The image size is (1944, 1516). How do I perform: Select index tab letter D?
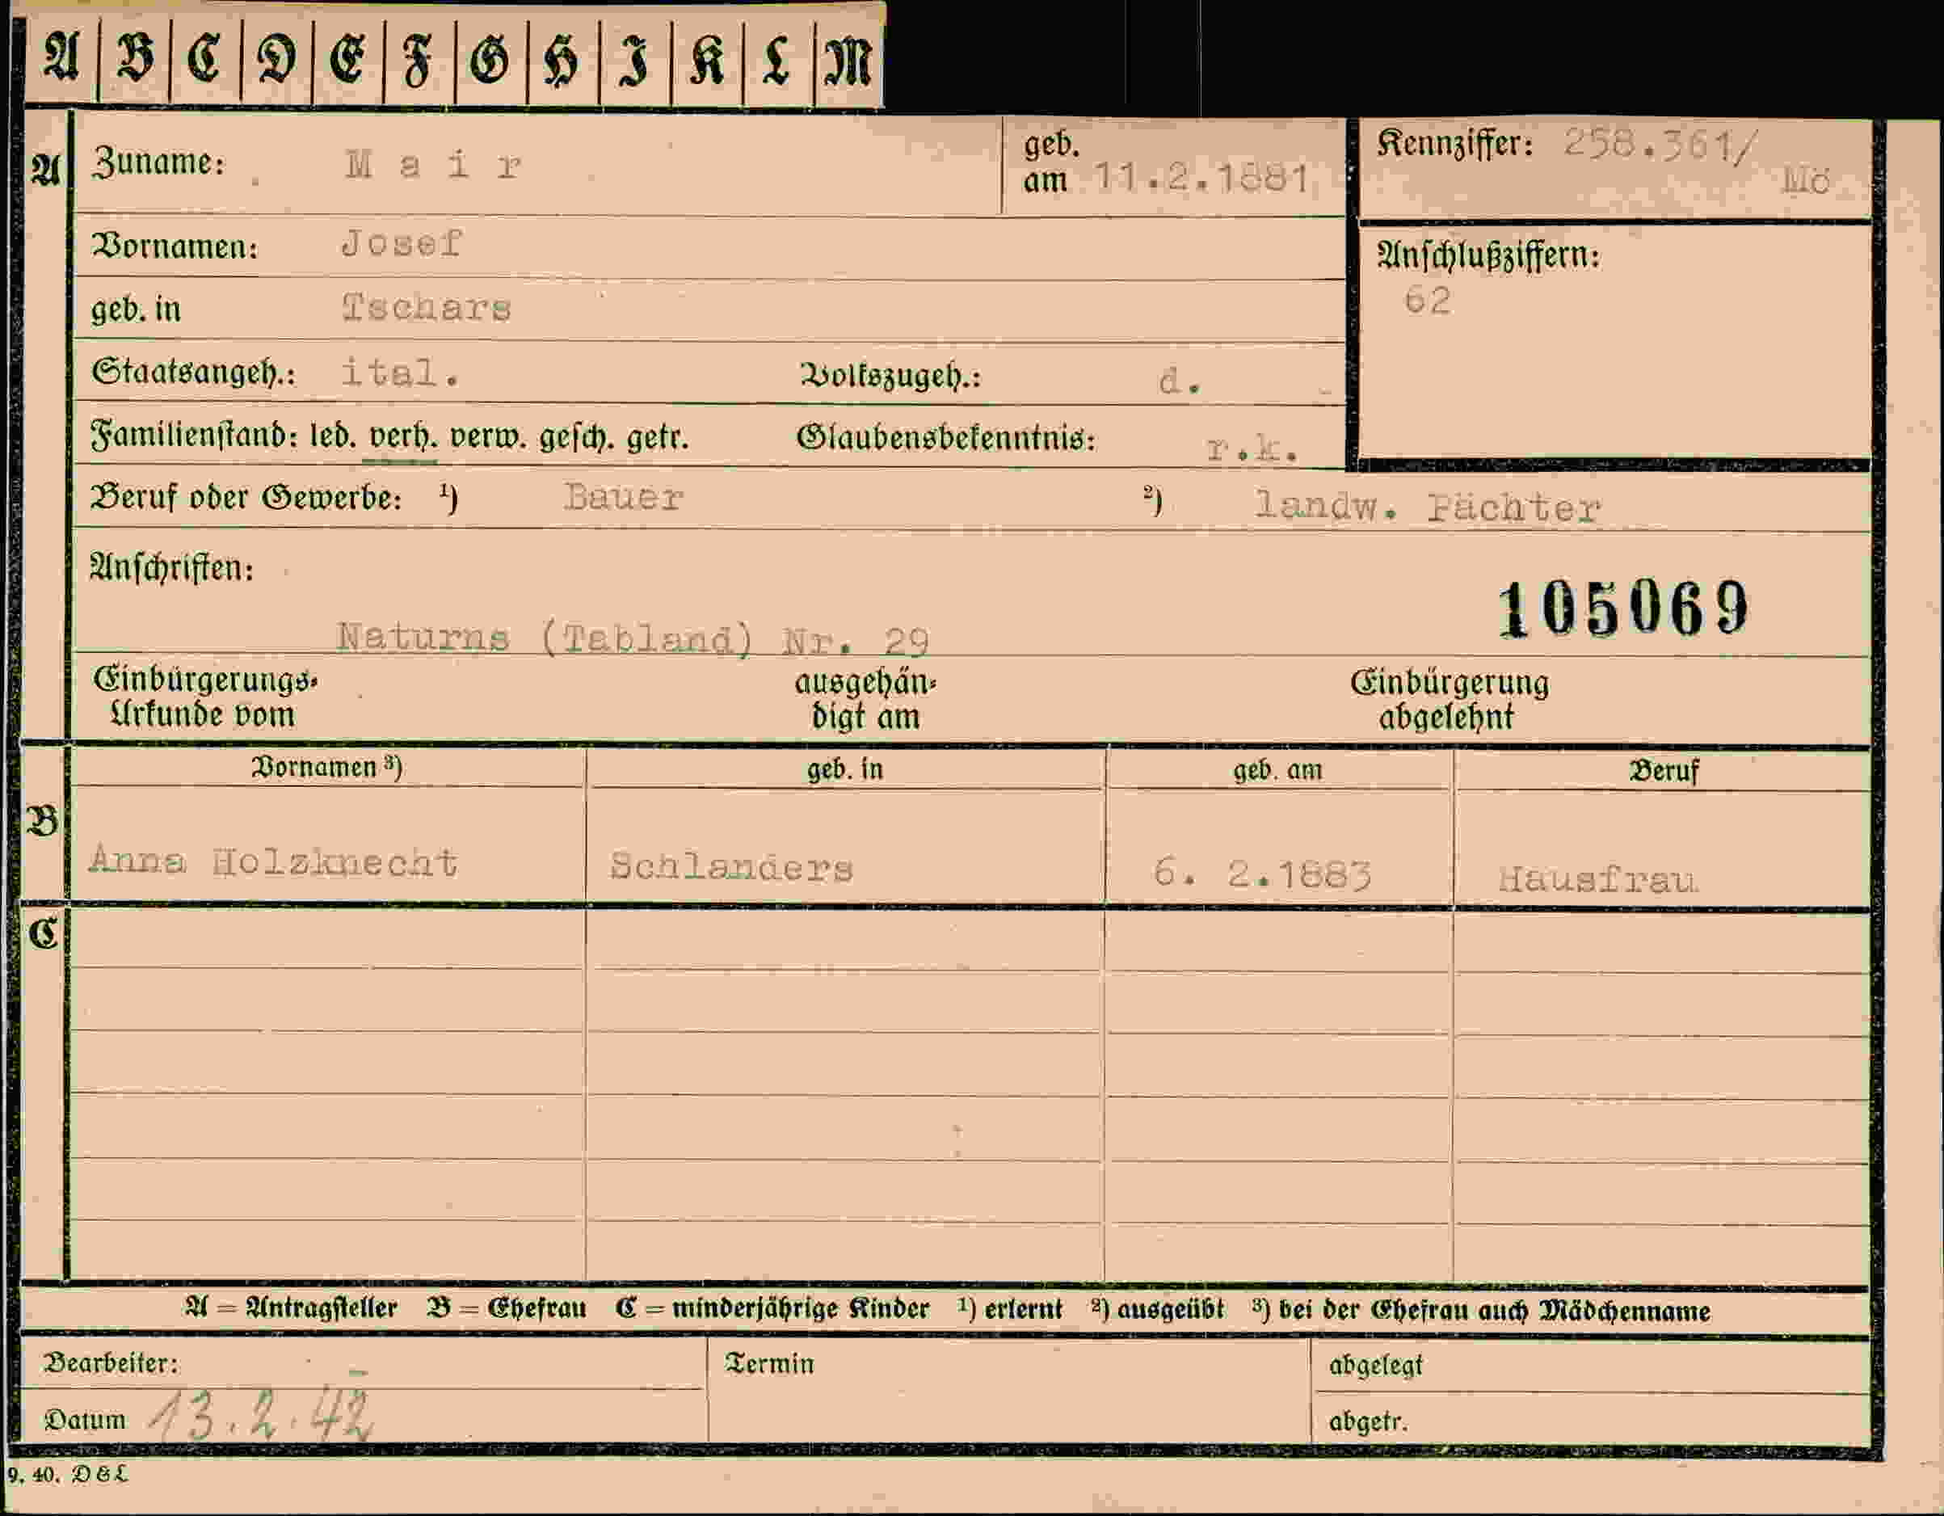pos(277,61)
